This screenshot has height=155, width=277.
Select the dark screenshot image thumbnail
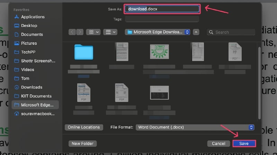click(x=159, y=93)
